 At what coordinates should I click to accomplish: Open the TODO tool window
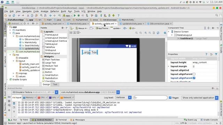click(x=24, y=120)
